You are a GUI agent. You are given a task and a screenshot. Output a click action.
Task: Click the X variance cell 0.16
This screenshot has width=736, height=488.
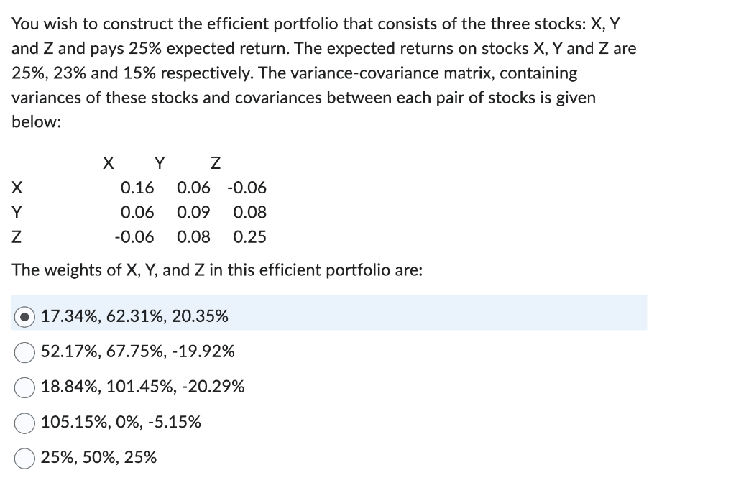pyautogui.click(x=137, y=188)
